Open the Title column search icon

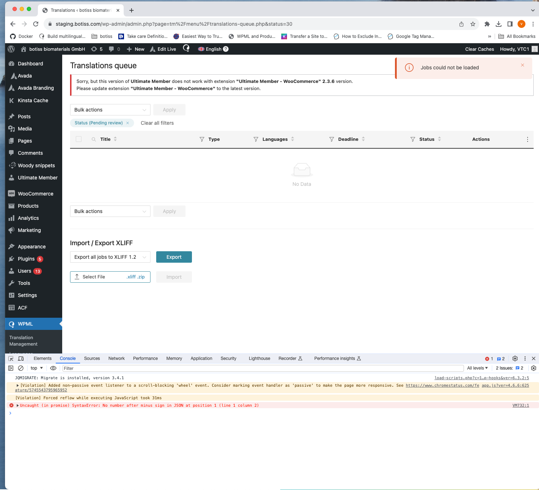point(94,139)
